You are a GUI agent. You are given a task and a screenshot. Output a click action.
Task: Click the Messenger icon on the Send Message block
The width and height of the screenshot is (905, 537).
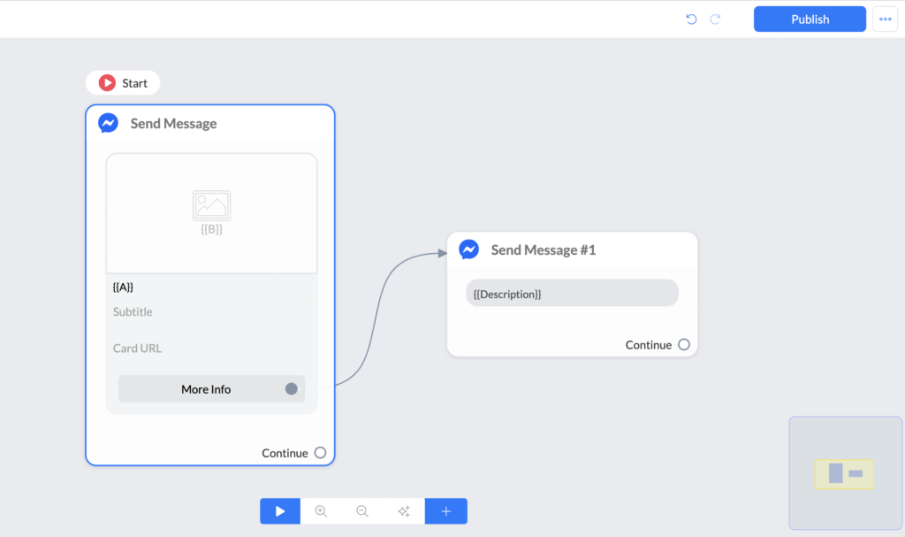(x=108, y=123)
